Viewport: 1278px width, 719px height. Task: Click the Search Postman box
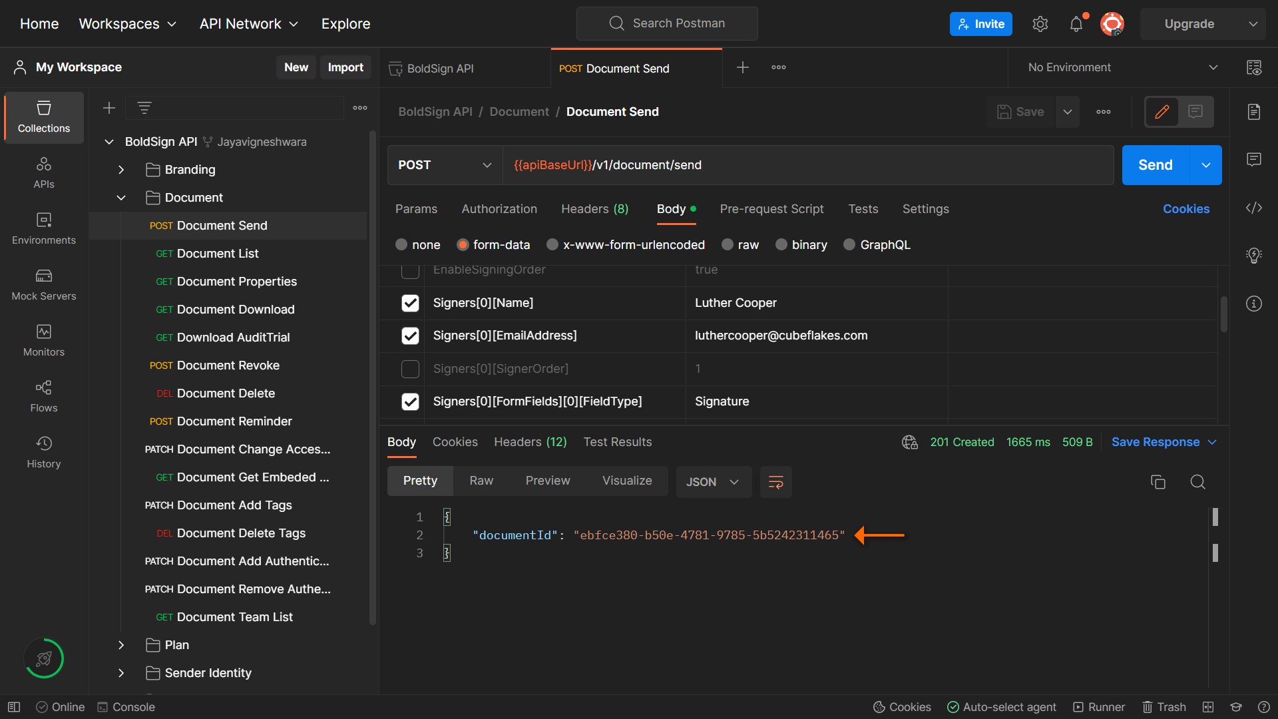click(667, 24)
